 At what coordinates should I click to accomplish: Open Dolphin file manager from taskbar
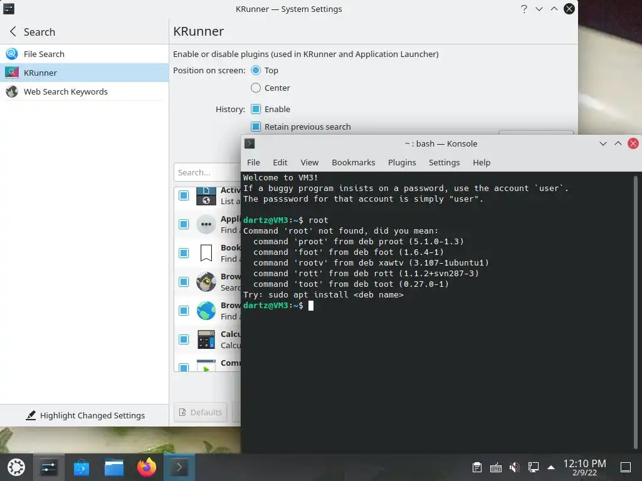[x=114, y=467]
